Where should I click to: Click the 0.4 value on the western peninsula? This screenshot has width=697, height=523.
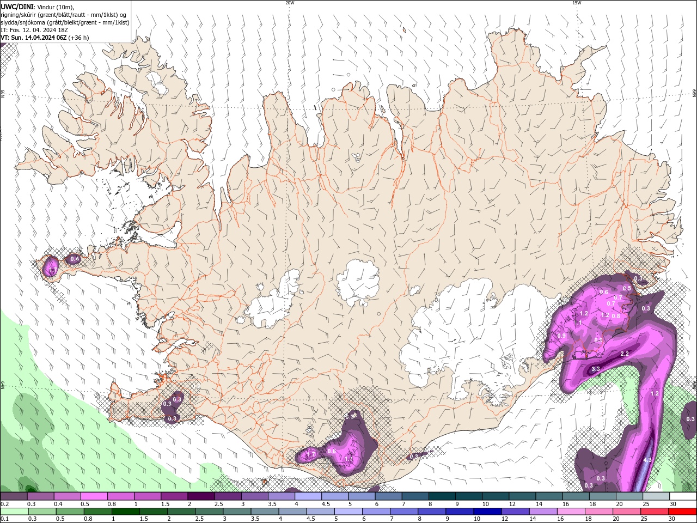tap(75, 259)
